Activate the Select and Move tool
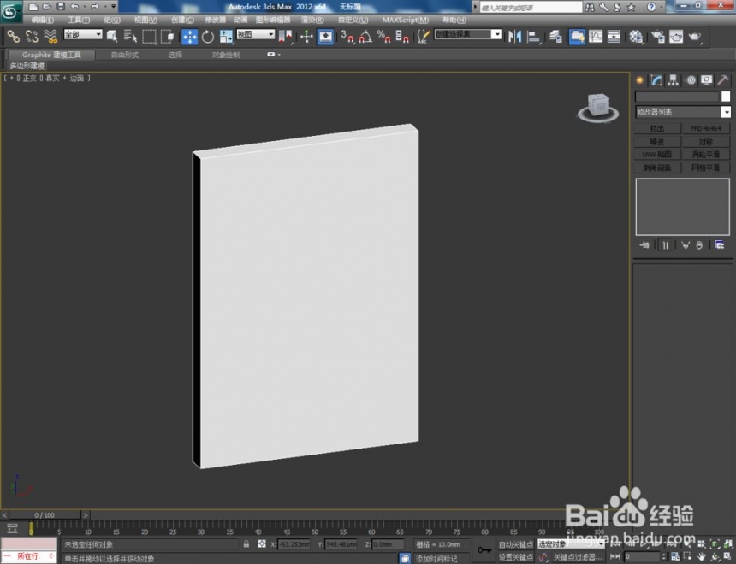Image resolution: width=736 pixels, height=564 pixels. pyautogui.click(x=190, y=36)
